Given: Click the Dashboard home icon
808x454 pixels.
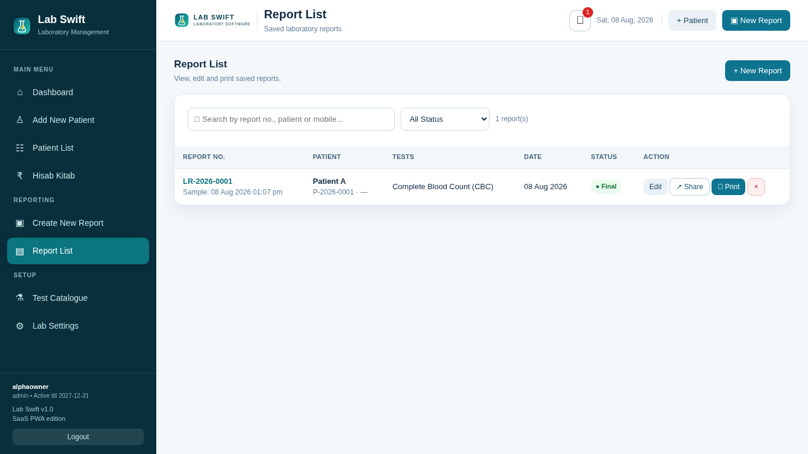Looking at the screenshot, I should (20, 92).
